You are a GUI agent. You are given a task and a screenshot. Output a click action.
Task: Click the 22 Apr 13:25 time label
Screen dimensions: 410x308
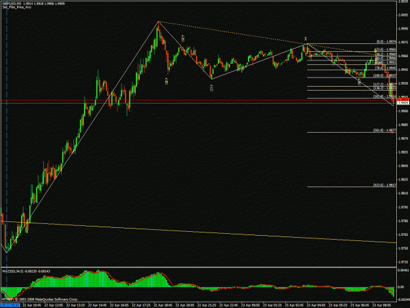(x=75, y=305)
